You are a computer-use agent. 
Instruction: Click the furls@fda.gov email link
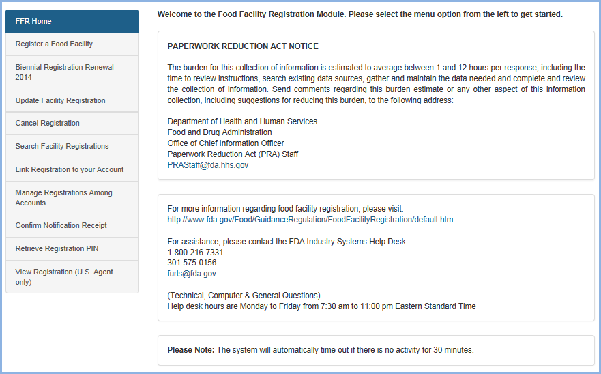point(192,274)
